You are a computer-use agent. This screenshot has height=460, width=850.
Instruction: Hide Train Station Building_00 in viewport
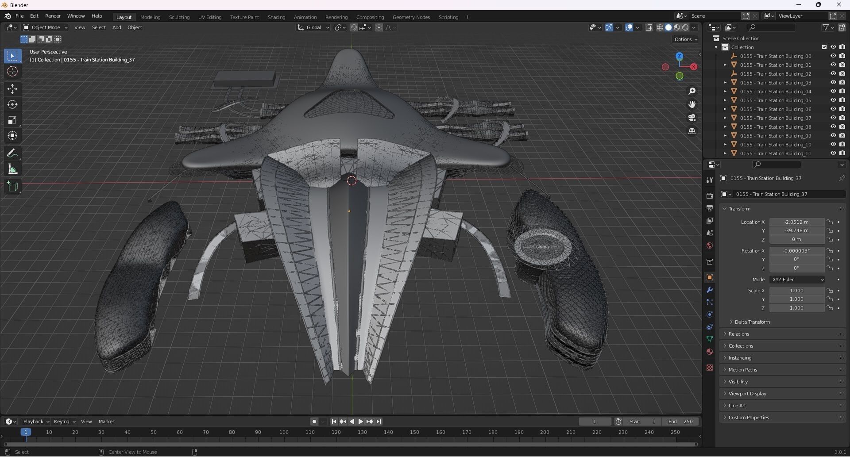coord(833,56)
